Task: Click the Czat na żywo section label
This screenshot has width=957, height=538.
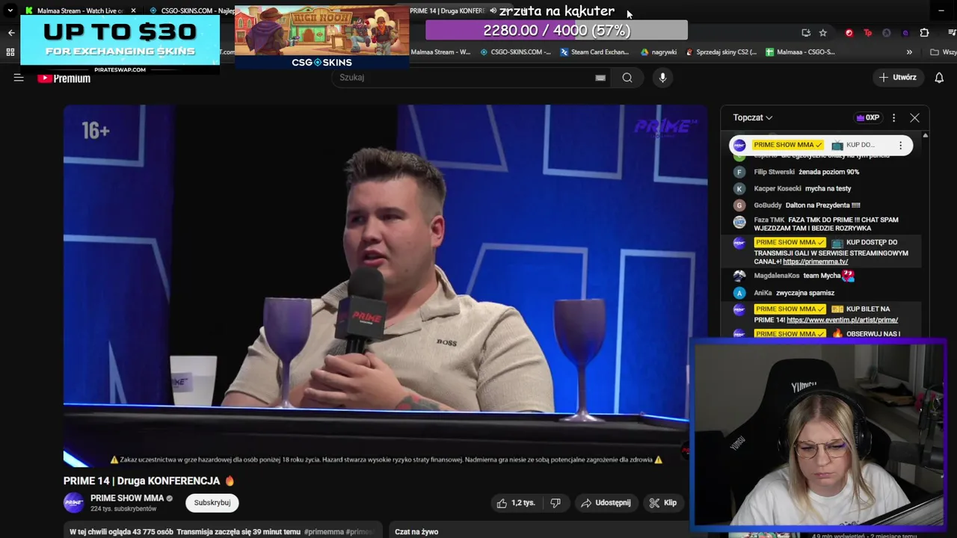Action: (x=416, y=532)
